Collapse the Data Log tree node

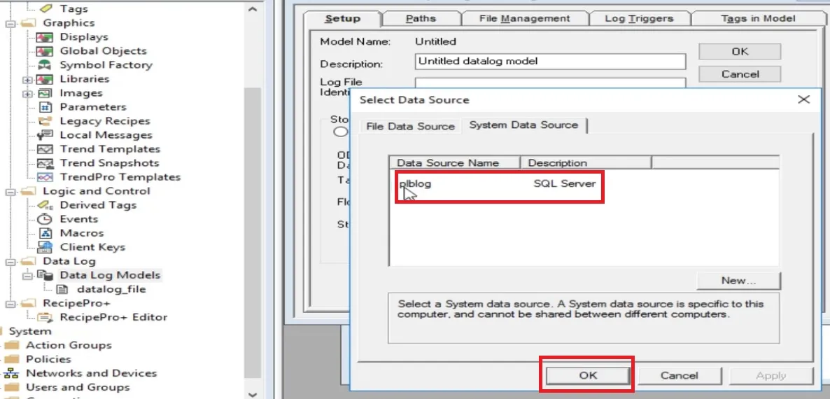click(10, 261)
